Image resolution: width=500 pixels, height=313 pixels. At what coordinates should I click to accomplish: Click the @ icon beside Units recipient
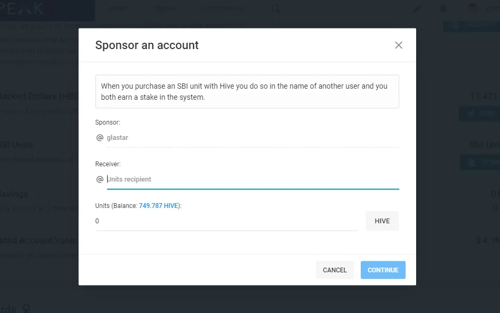[100, 179]
